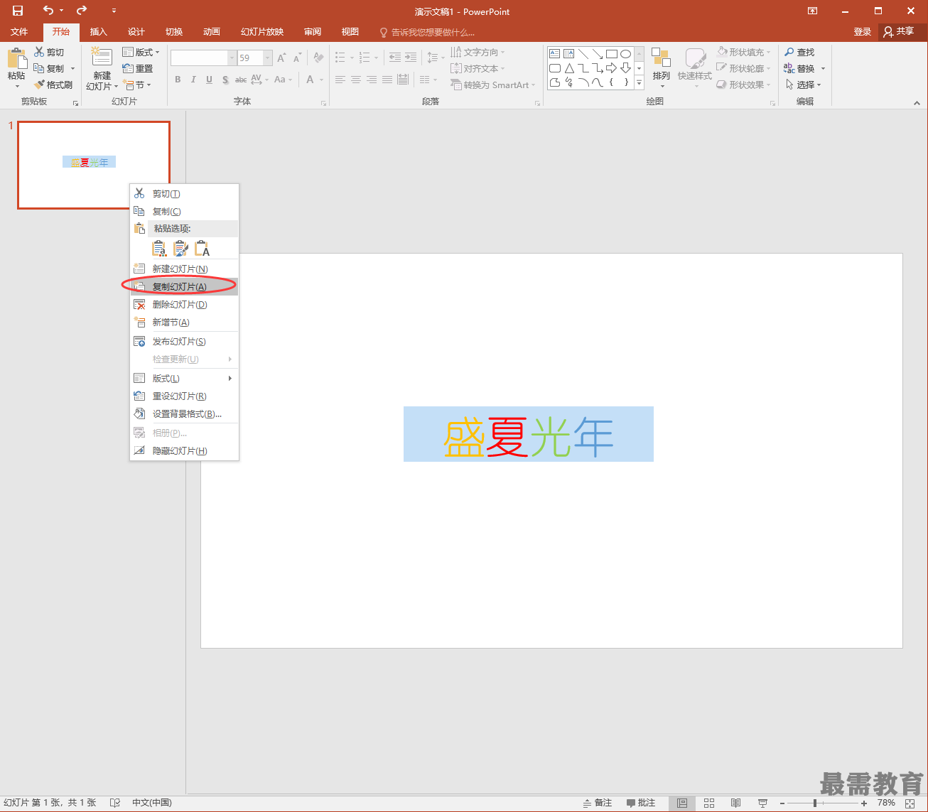Click the Tell me what you want search box
The image size is (928, 812).
click(x=426, y=32)
